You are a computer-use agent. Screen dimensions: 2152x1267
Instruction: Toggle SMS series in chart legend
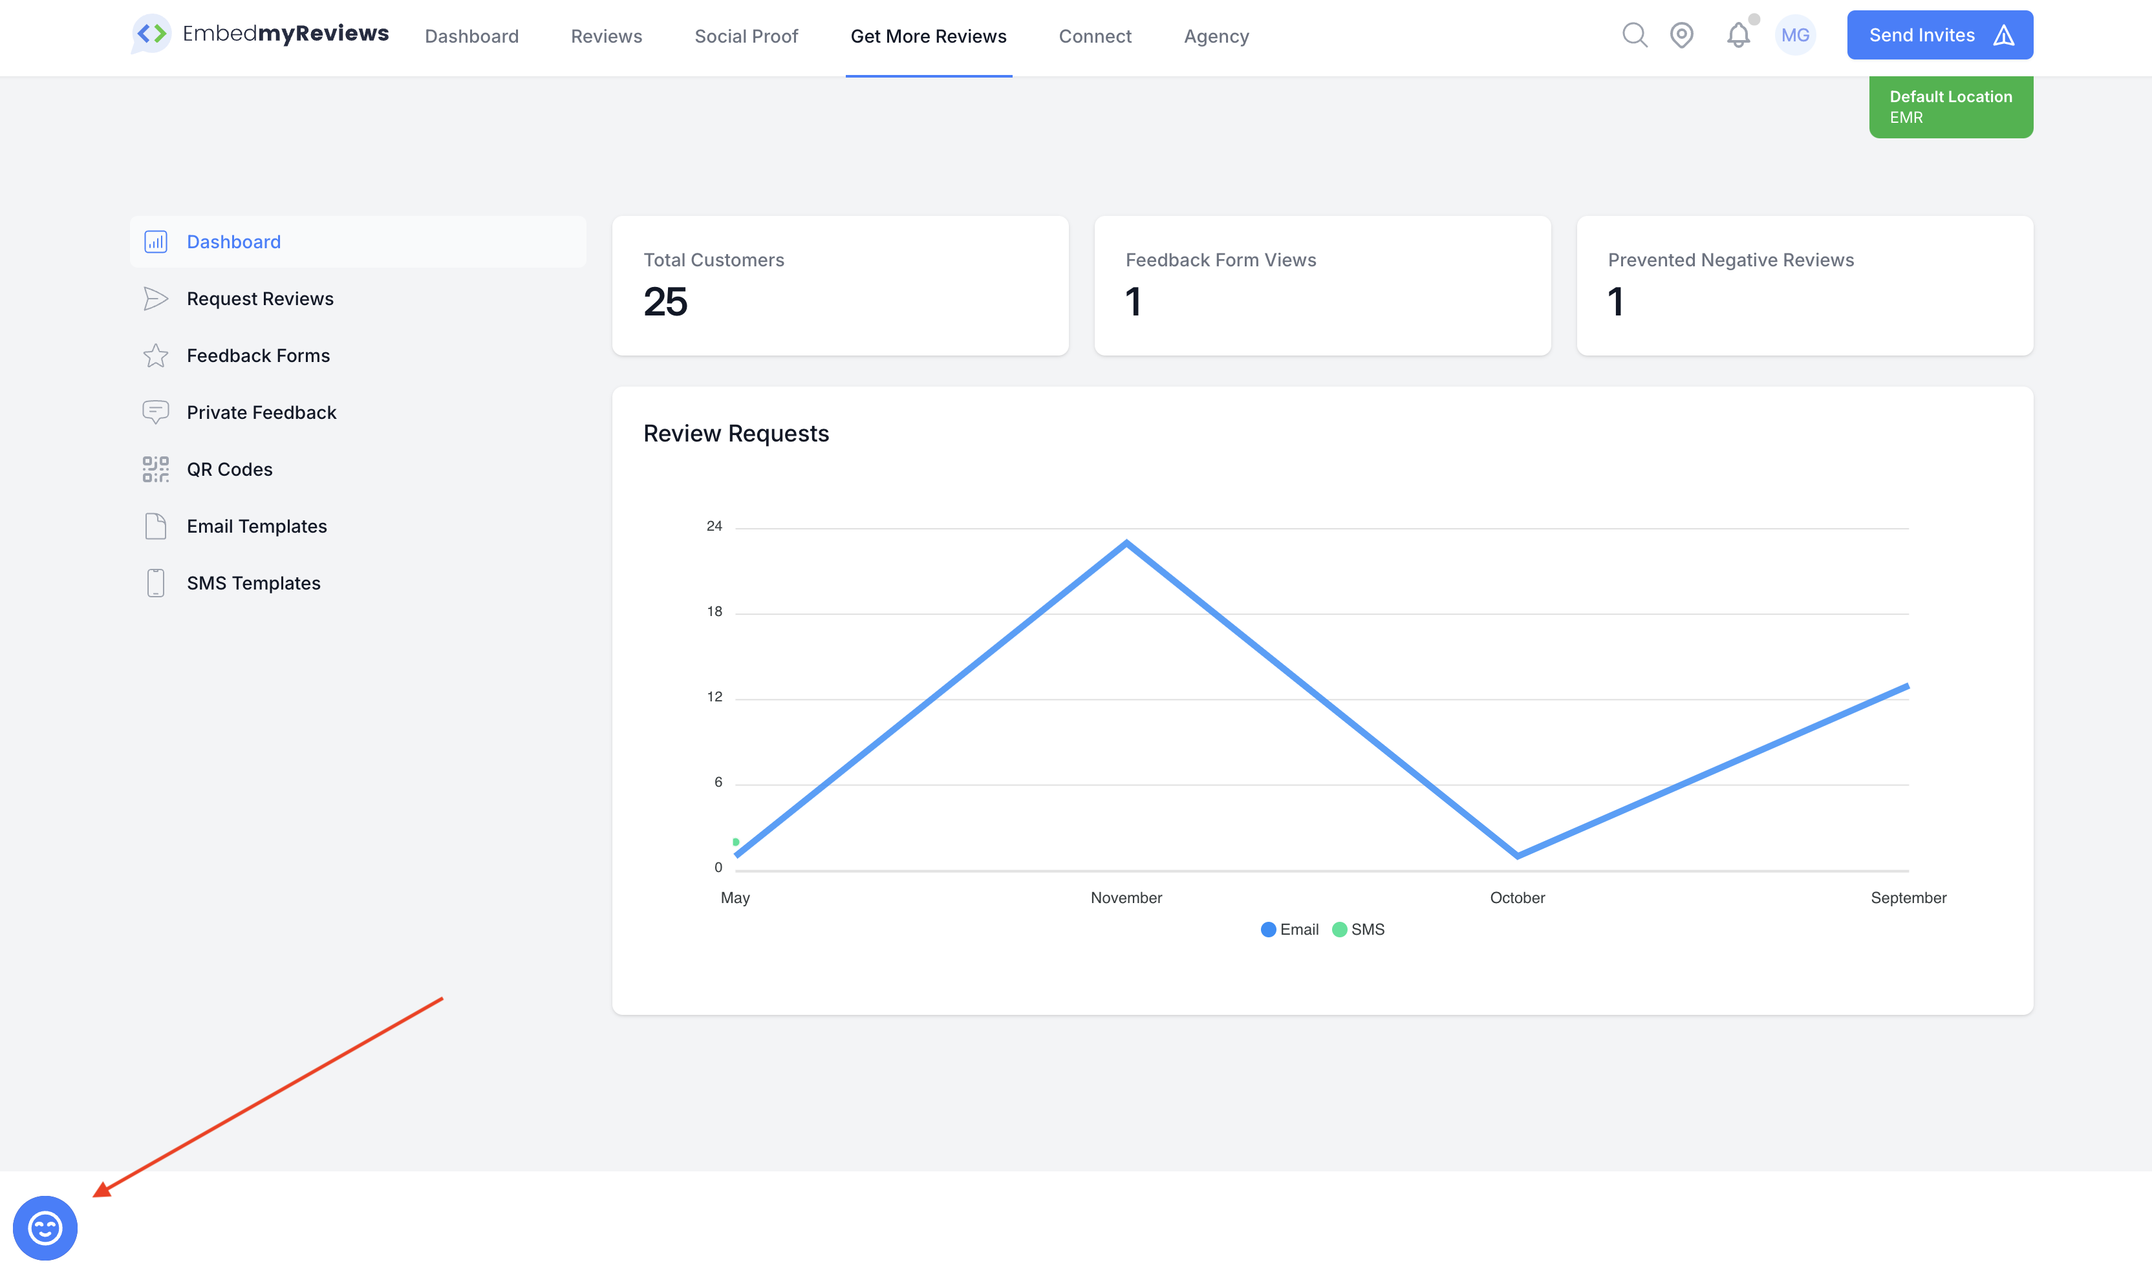coord(1359,929)
